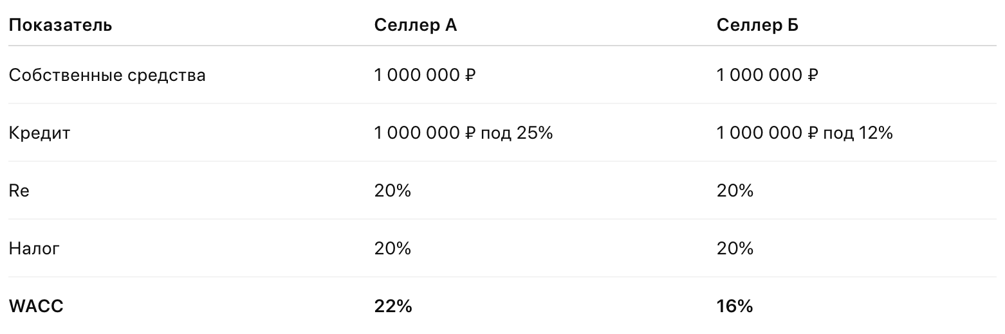Click Селлер А's Собственные средства value
The height and width of the screenshot is (334, 1005).
coord(425,75)
